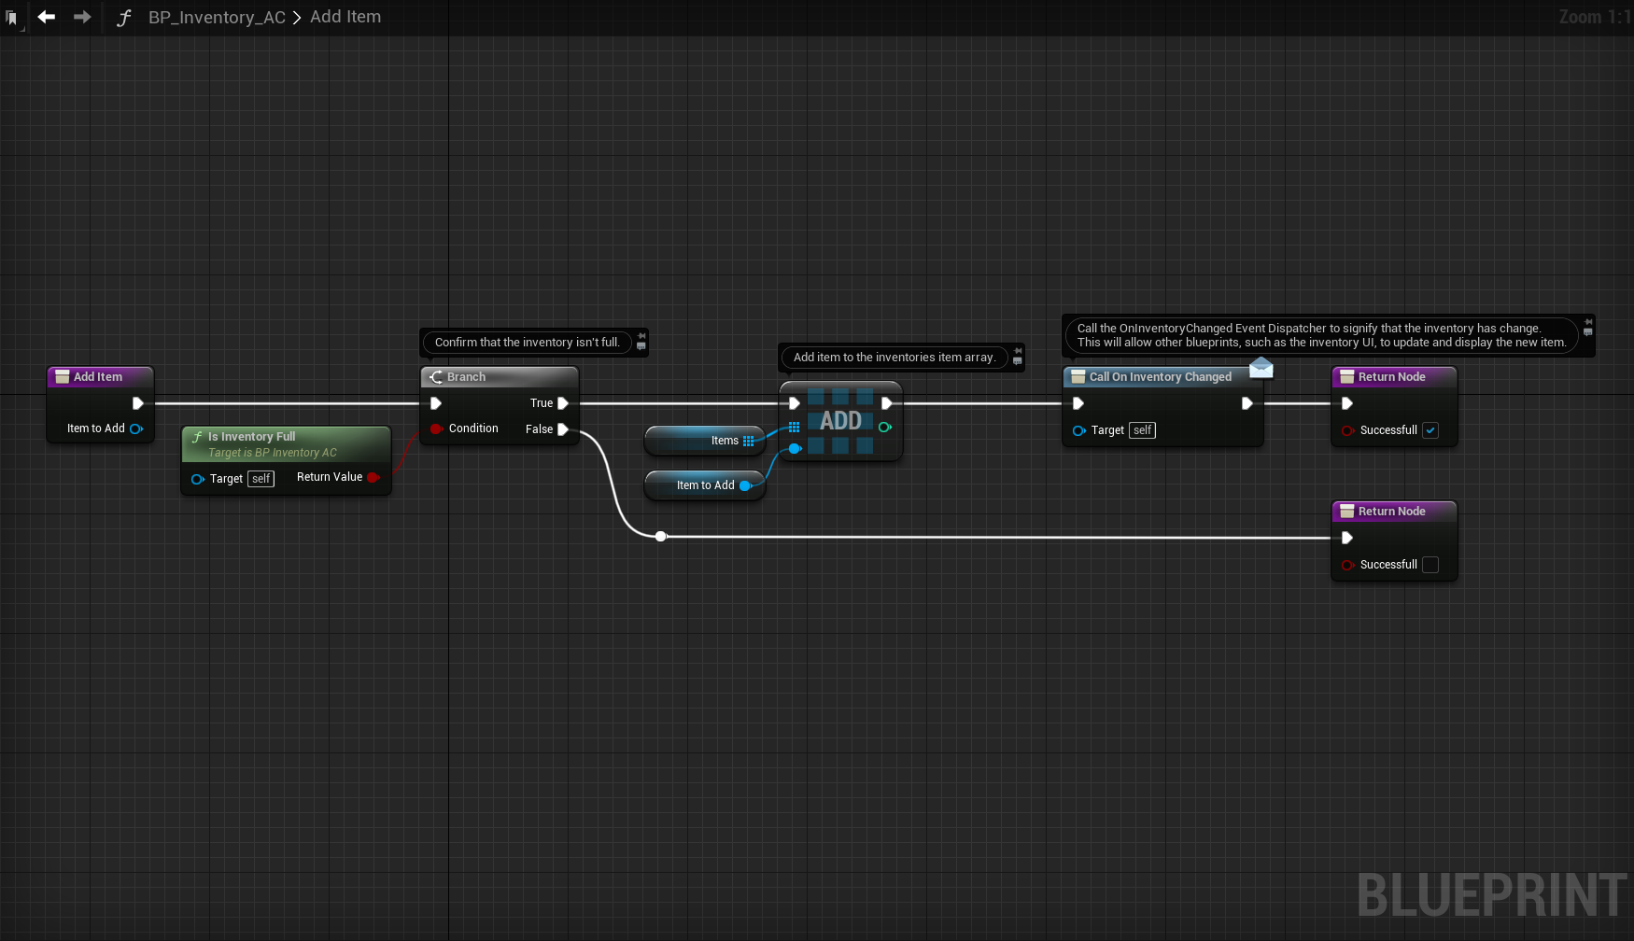Check the Successfull checkbox on the lower Return Node

(x=1430, y=565)
